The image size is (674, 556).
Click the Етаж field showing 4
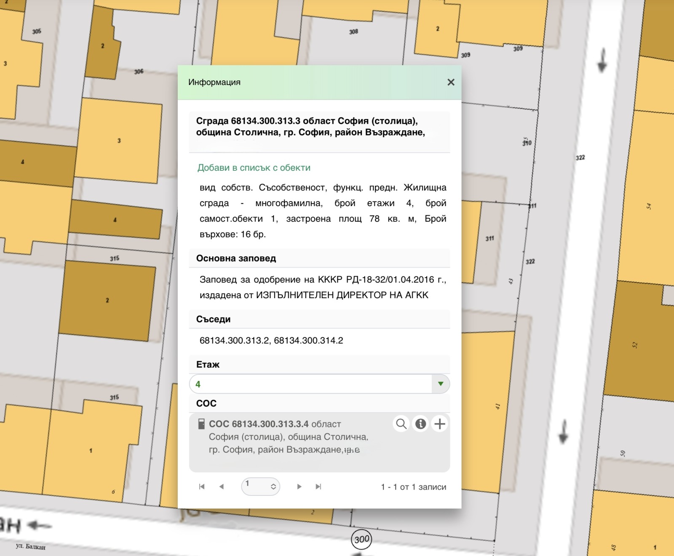click(311, 384)
